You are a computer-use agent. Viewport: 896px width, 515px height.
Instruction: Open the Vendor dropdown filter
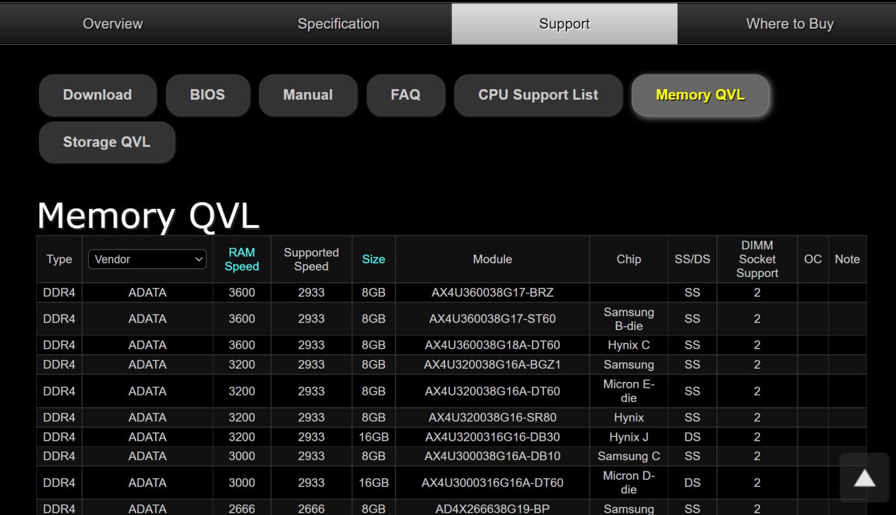coord(148,259)
